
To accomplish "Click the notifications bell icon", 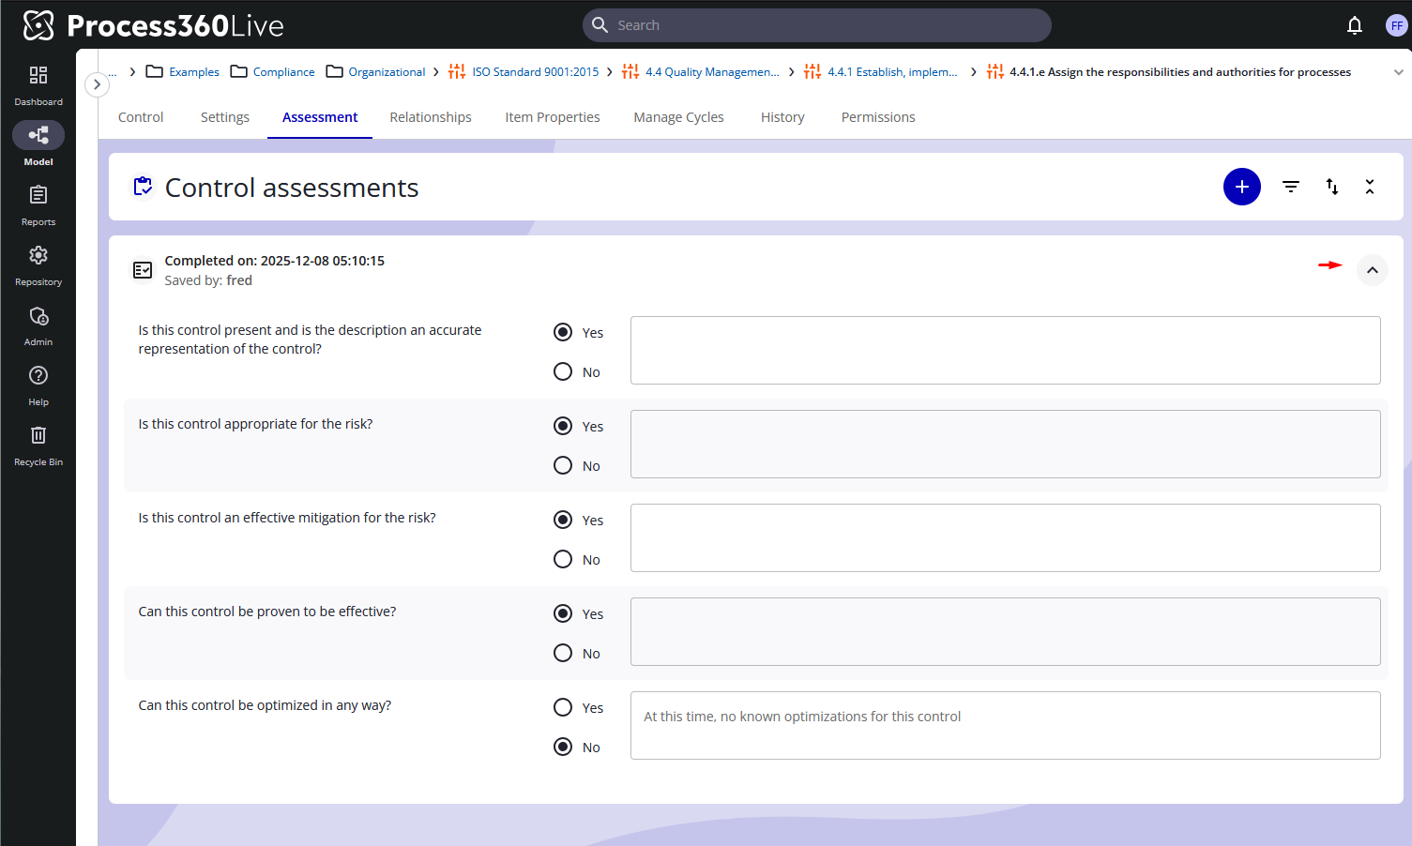I will [1354, 25].
